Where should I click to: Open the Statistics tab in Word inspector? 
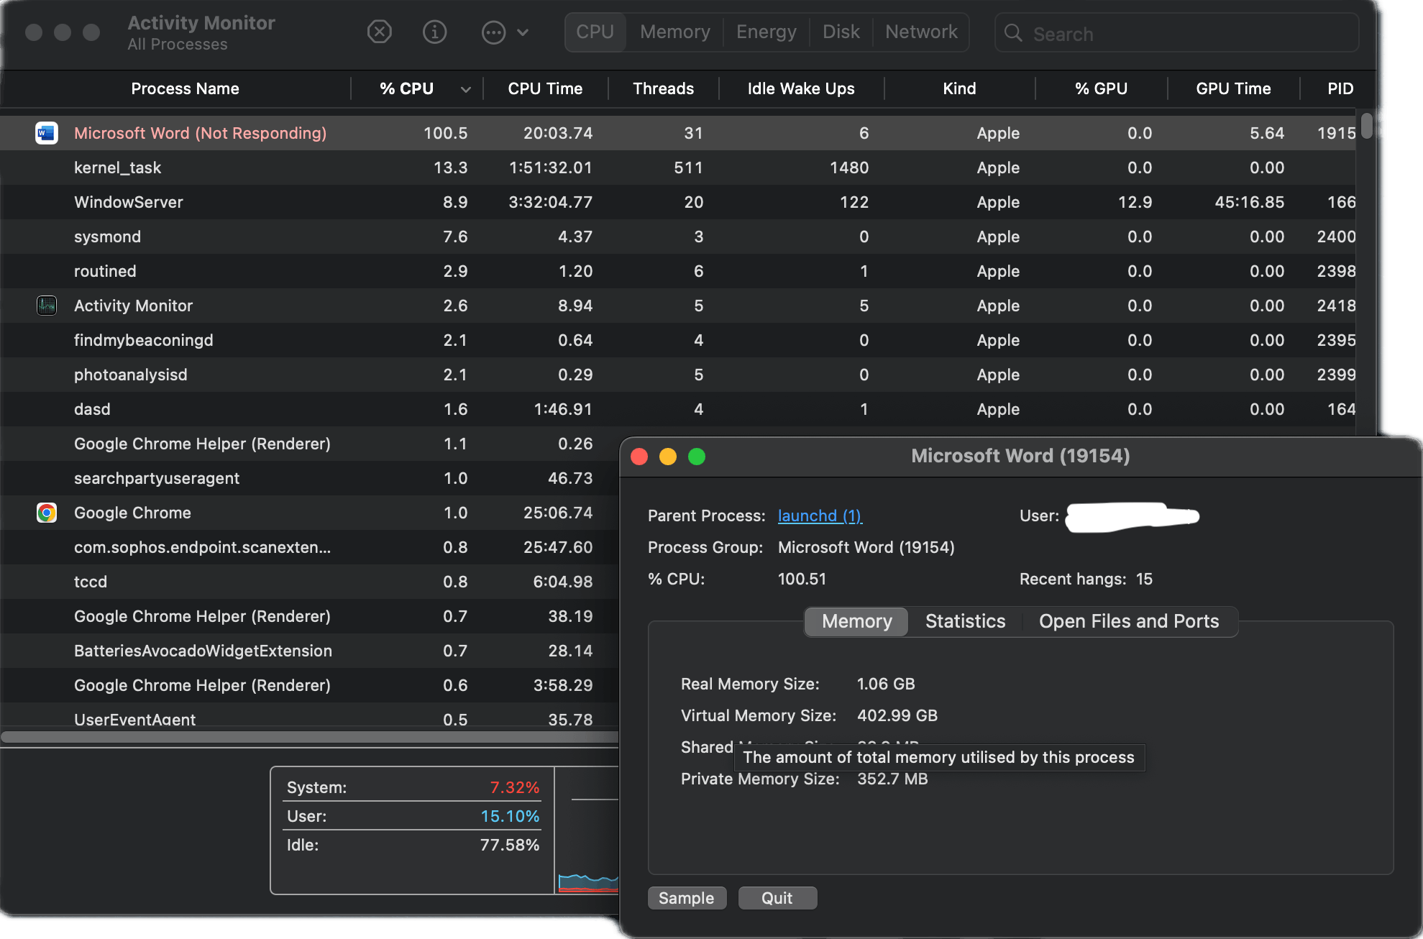[965, 621]
